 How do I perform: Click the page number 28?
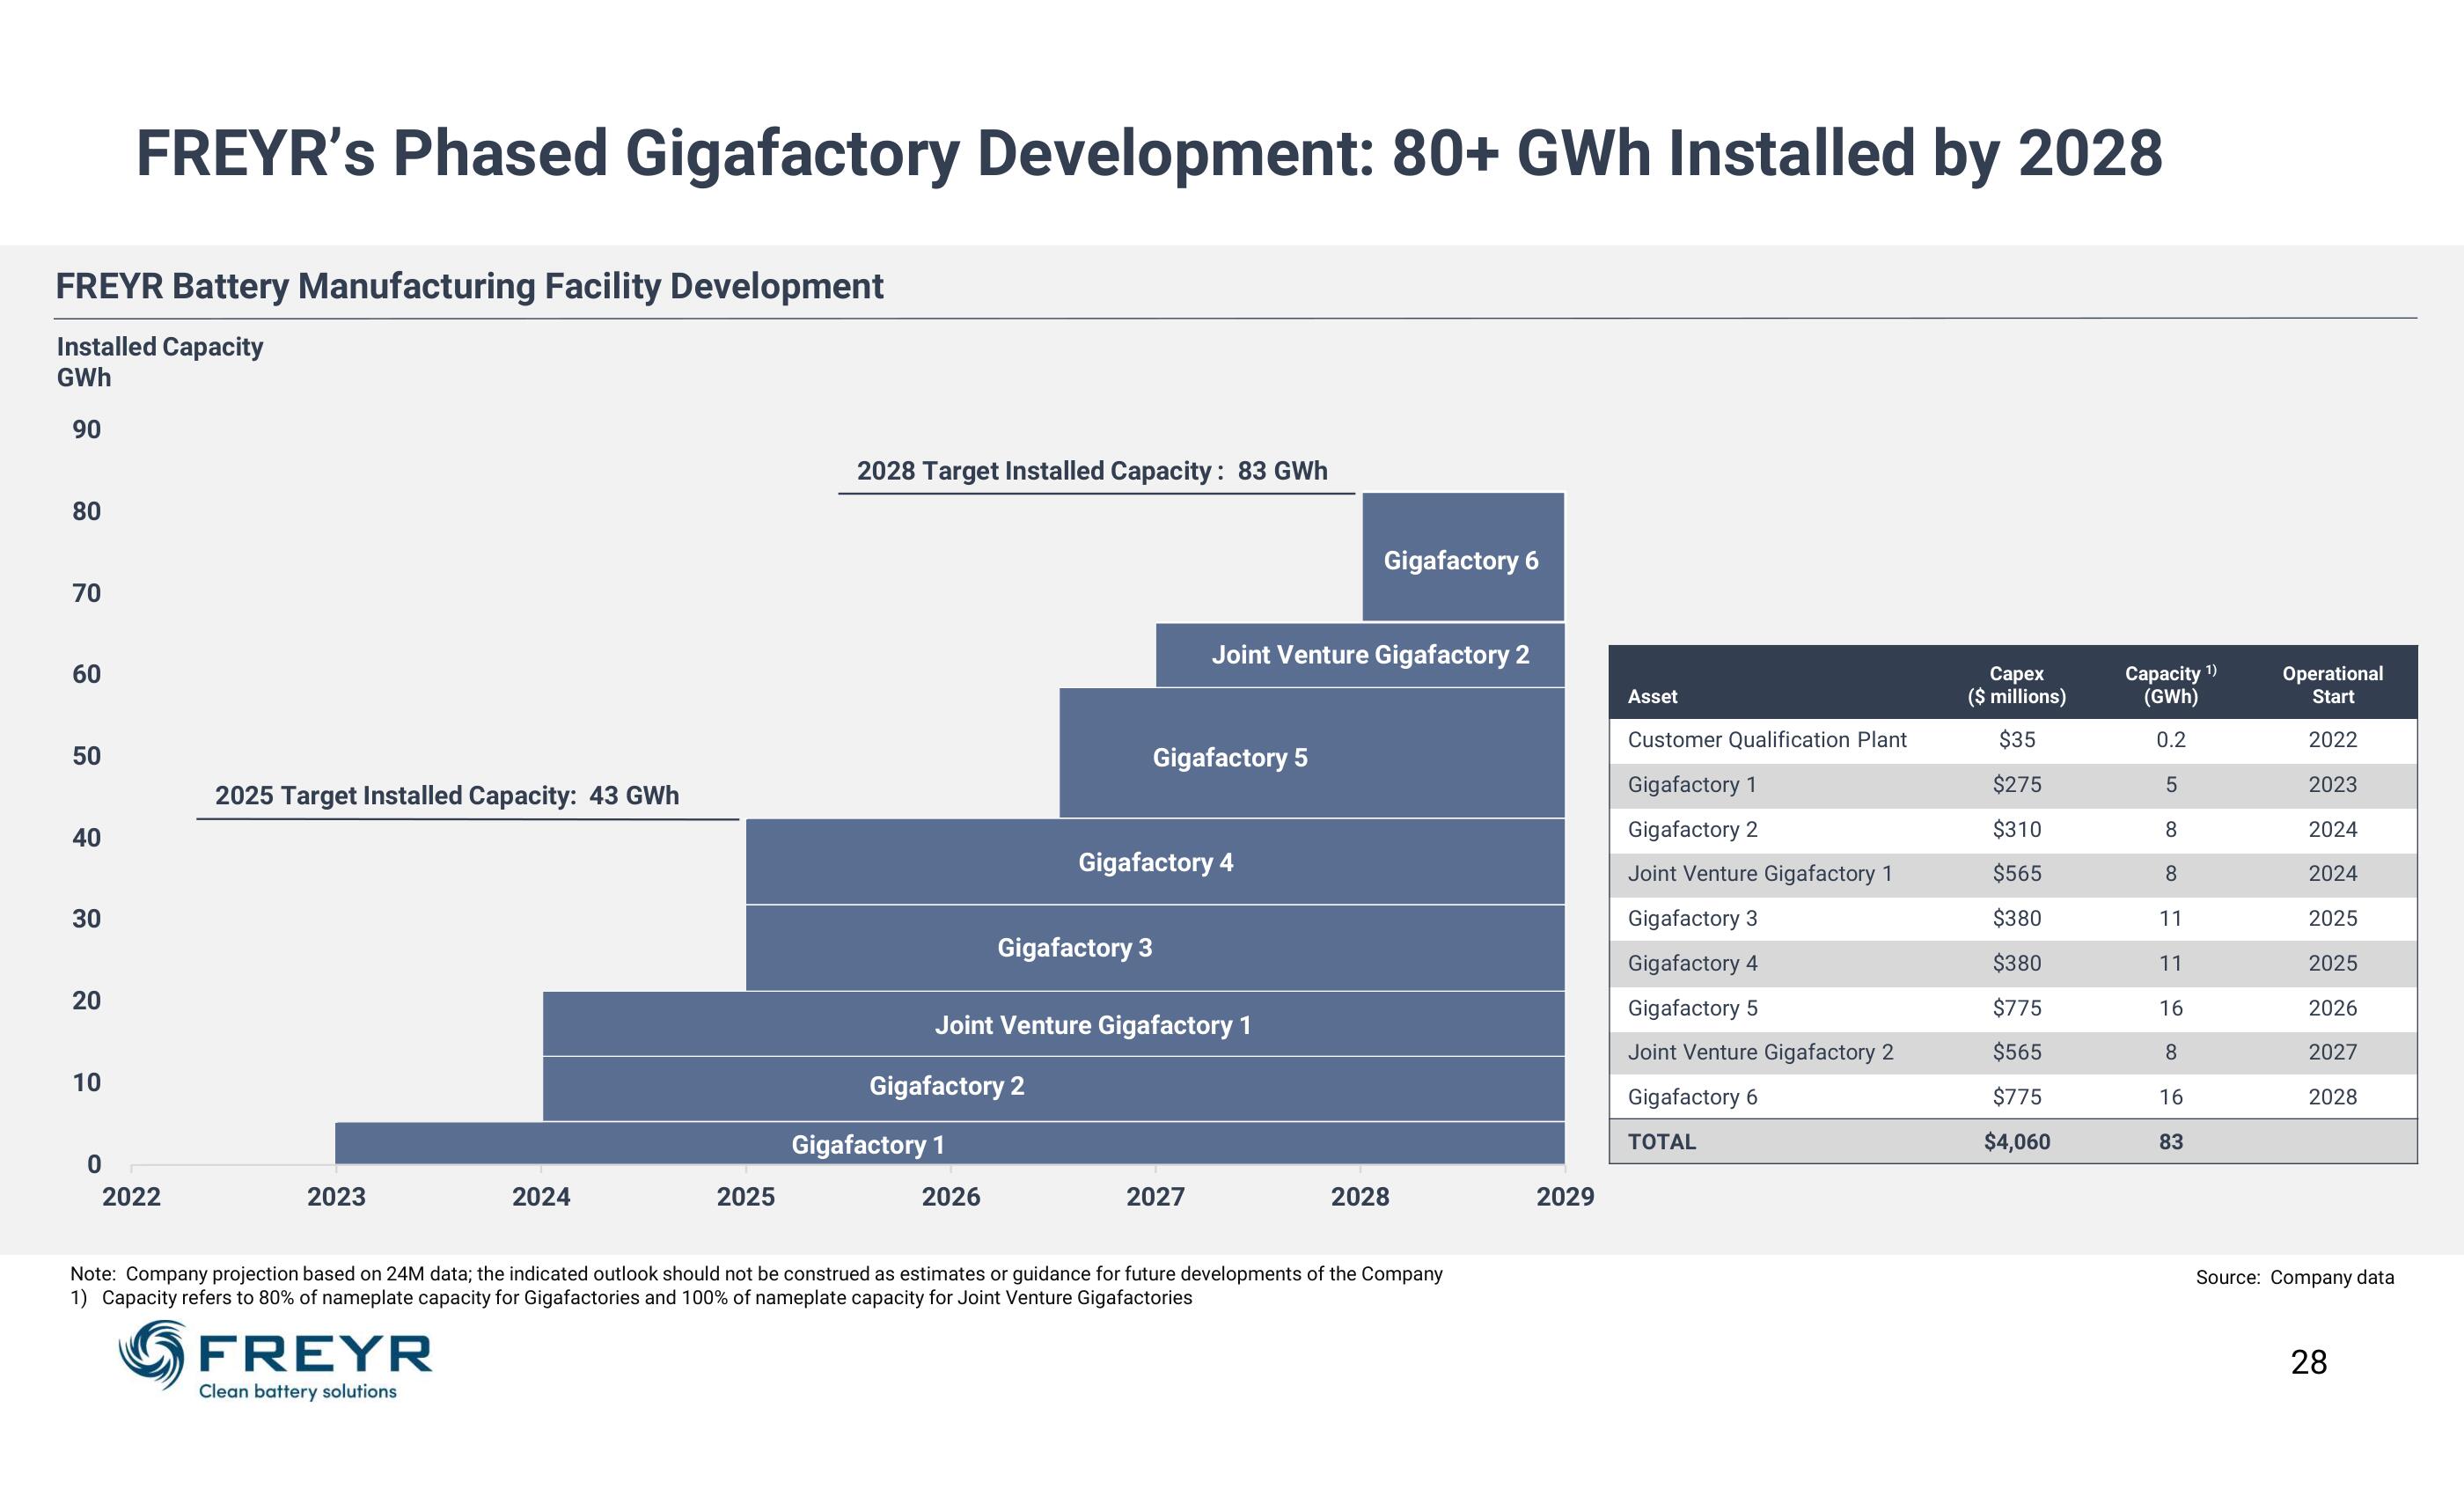pyautogui.click(x=2309, y=1362)
